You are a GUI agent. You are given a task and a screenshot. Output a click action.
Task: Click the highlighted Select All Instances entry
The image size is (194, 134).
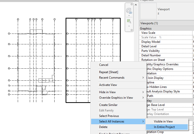point(118,121)
